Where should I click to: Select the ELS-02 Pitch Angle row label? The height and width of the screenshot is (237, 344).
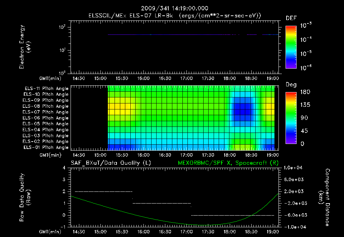click(x=46, y=142)
